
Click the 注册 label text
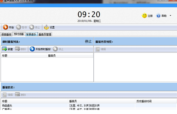coord(150,16)
